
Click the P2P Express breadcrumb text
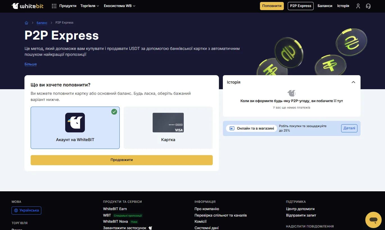(x=64, y=23)
